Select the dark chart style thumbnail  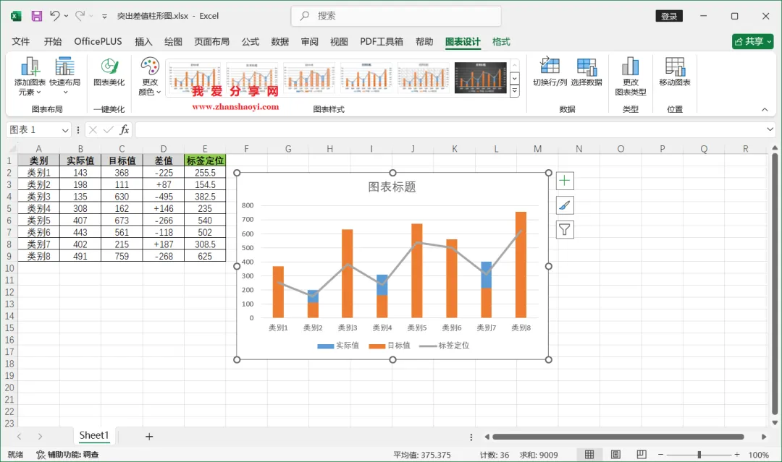[x=480, y=77]
